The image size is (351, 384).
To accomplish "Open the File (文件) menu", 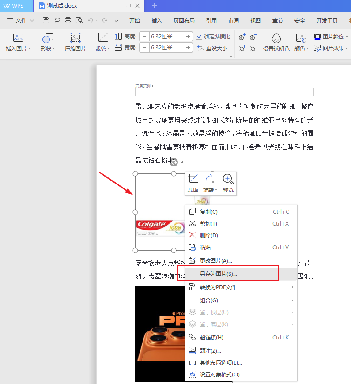I will click(21, 20).
